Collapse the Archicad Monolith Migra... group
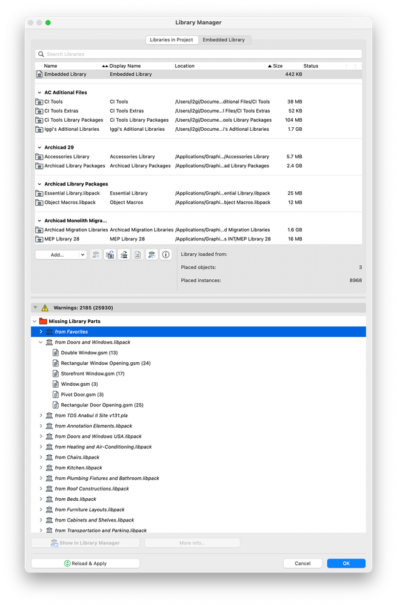This screenshot has height=605, width=397. tap(39, 220)
